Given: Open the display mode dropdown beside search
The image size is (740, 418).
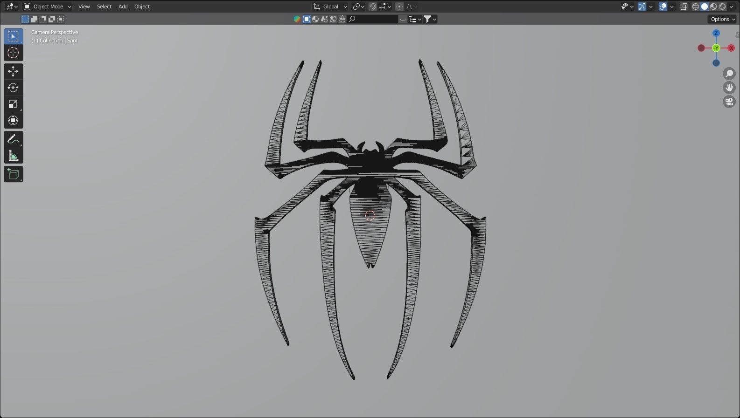Looking at the screenshot, I should pos(415,19).
